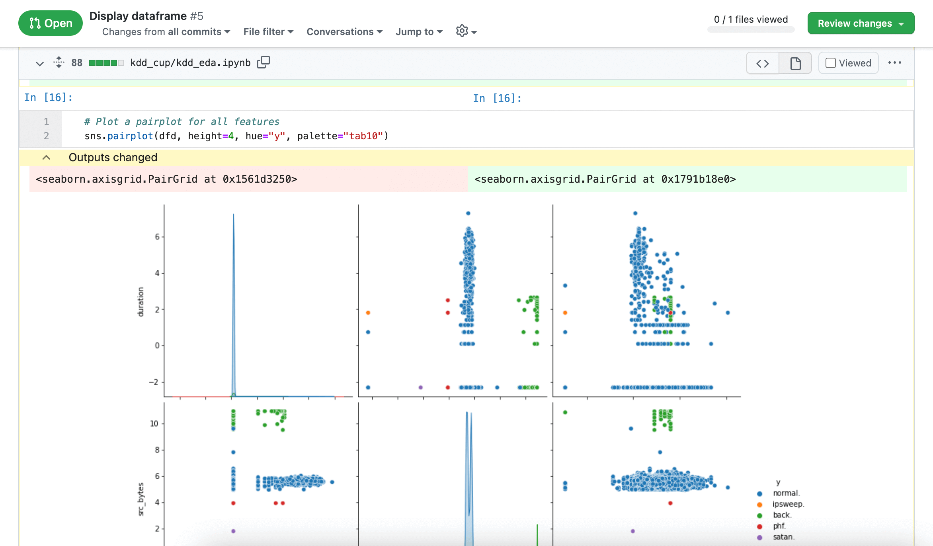Click the changed lines count 88

coord(77,63)
